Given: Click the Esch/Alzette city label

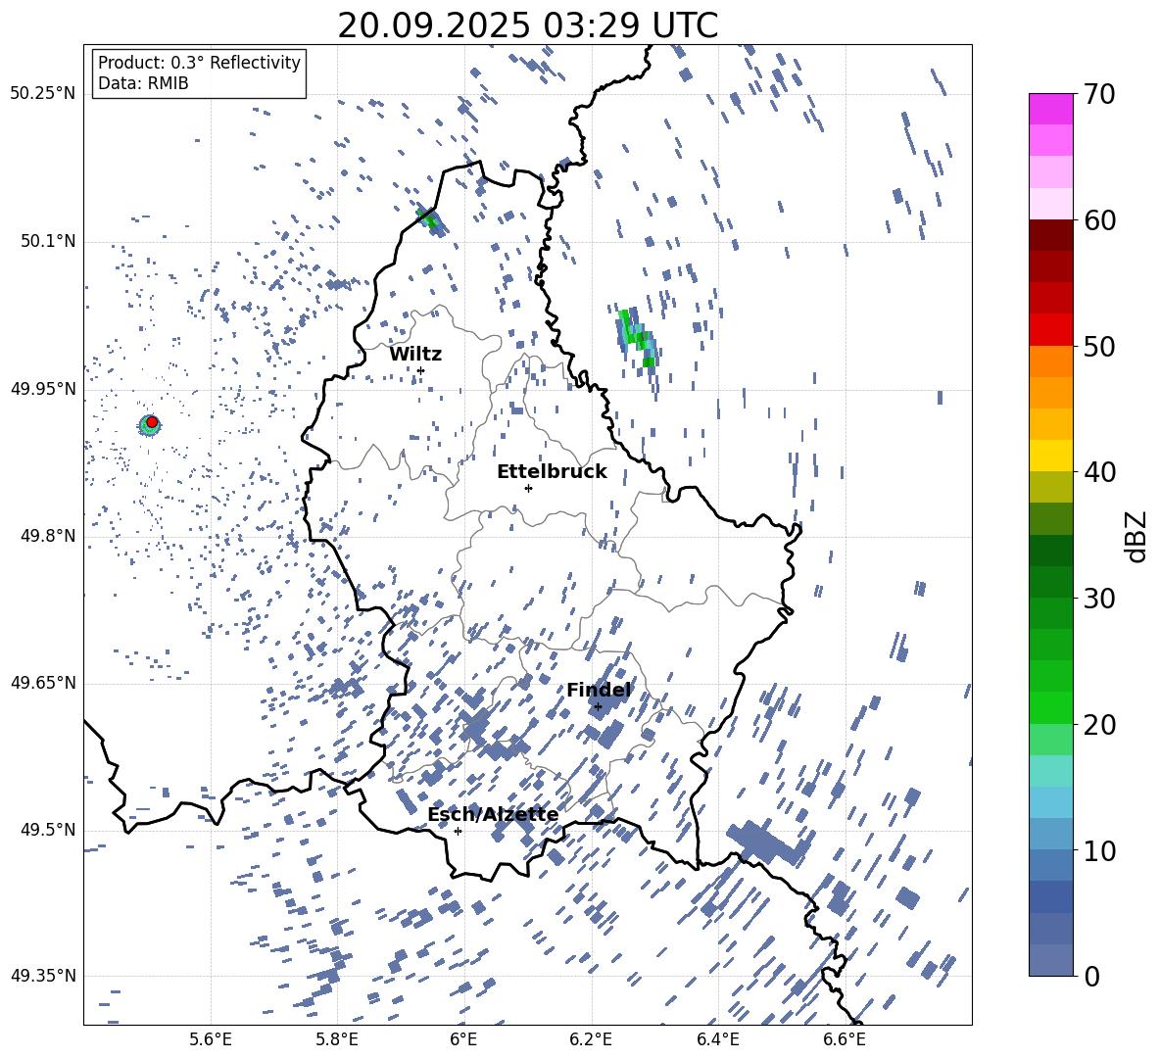Looking at the screenshot, I should coord(494,814).
